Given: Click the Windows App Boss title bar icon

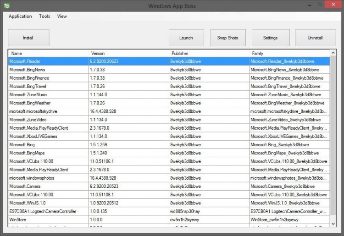Looking at the screenshot, I should click(x=7, y=5).
